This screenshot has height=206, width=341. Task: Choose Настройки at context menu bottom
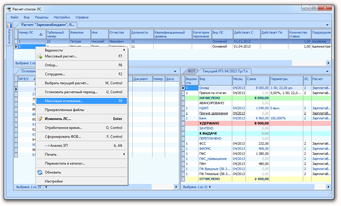[81, 181]
